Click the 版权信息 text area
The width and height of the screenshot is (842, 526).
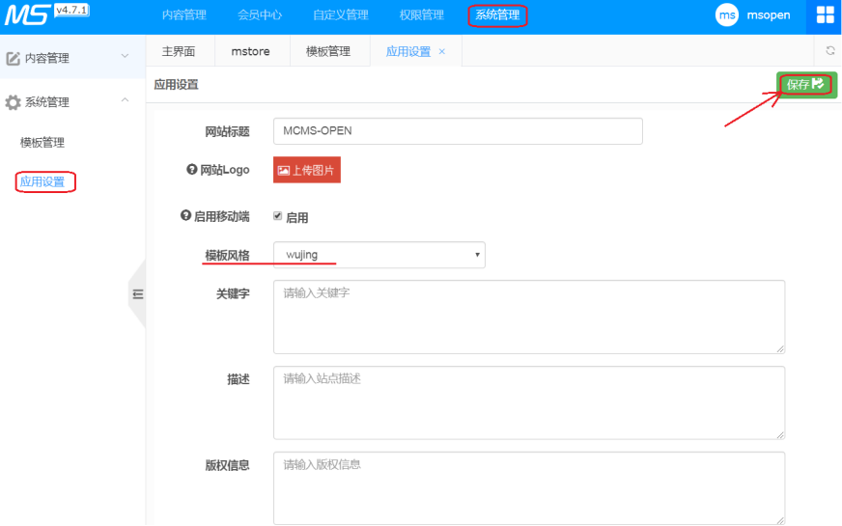point(529,488)
